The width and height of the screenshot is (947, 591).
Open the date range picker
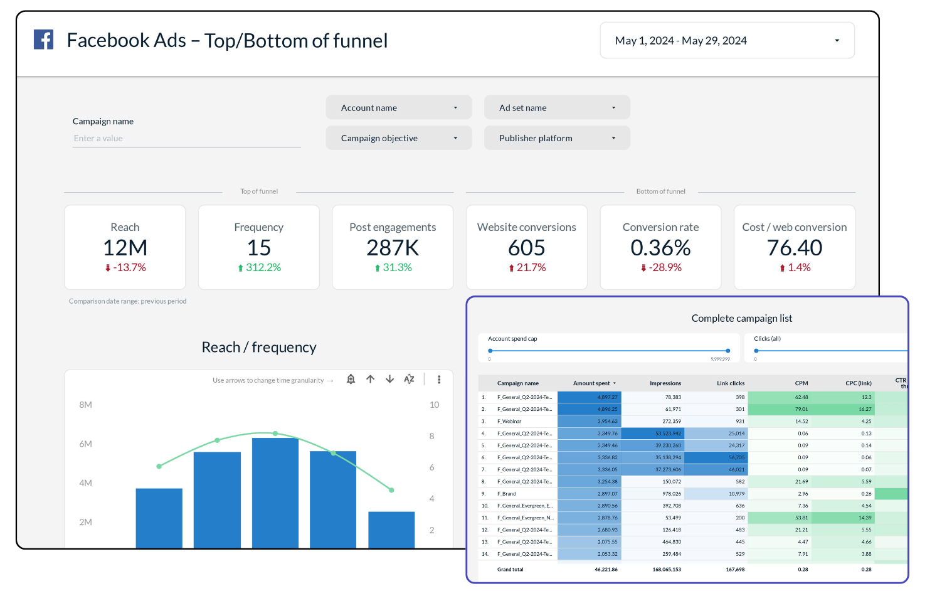[727, 41]
